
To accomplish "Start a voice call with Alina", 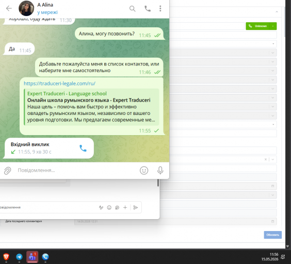I will (148, 9).
